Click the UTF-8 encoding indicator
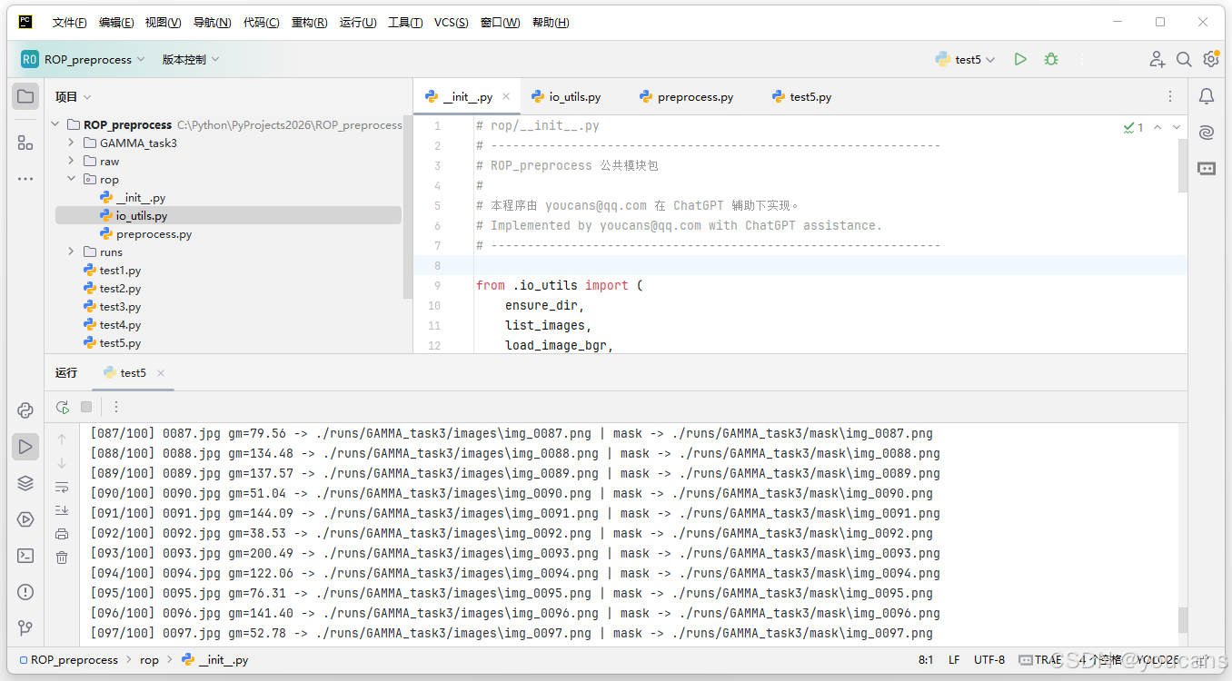1232x681 pixels. click(x=989, y=660)
